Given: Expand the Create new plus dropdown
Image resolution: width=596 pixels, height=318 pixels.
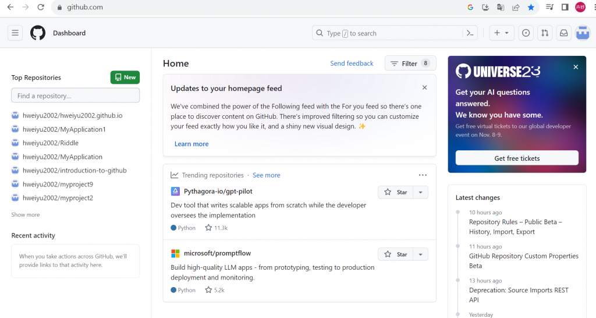Looking at the screenshot, I should tap(501, 33).
